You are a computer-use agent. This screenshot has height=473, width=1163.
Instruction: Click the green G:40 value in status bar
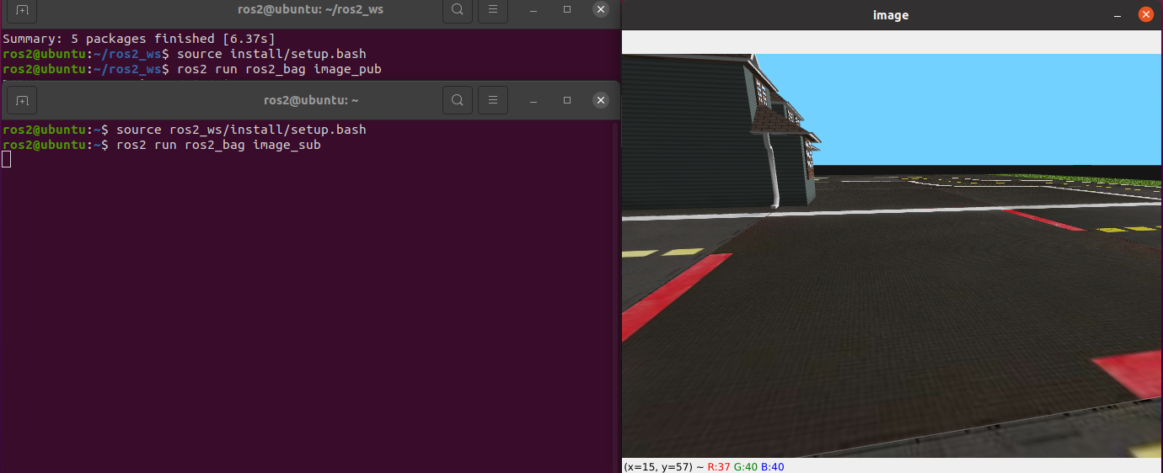[x=746, y=466]
